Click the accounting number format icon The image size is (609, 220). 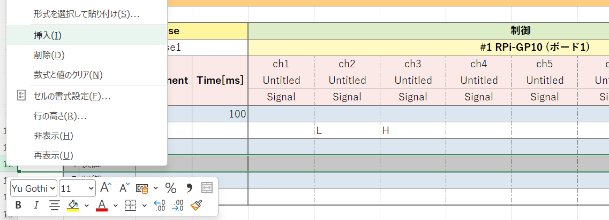pyautogui.click(x=142, y=188)
